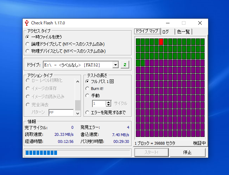
Task: Click the action type scrollbar thumb
Action: click(x=78, y=105)
